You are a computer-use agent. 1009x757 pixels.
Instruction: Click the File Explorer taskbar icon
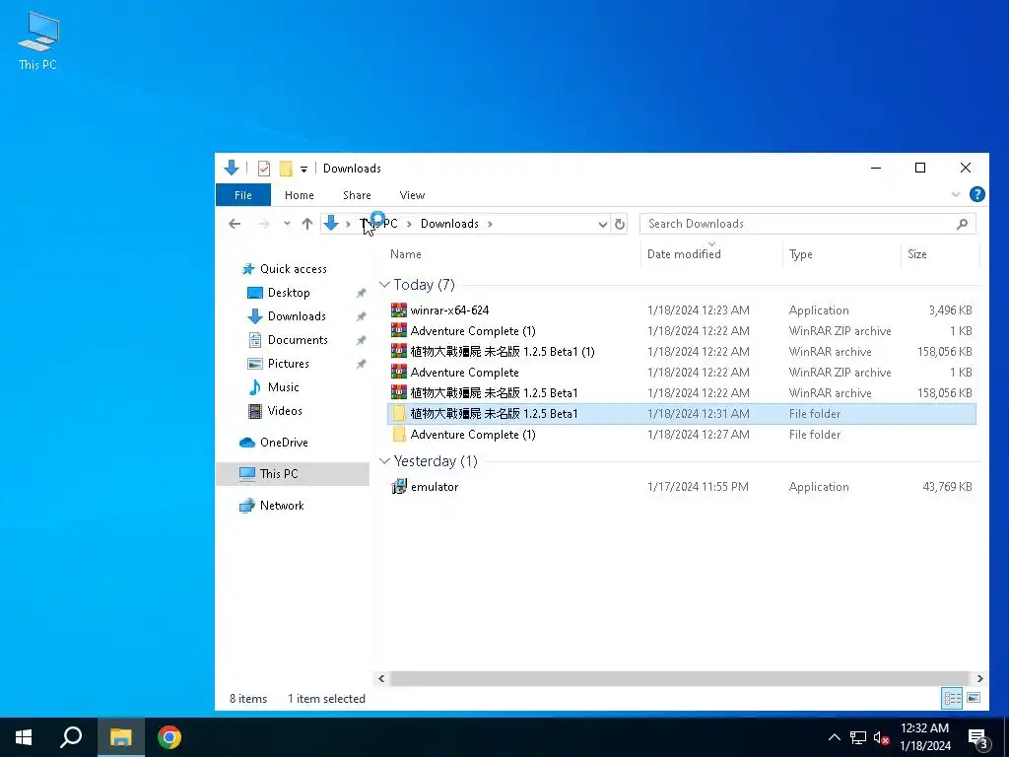pos(120,737)
